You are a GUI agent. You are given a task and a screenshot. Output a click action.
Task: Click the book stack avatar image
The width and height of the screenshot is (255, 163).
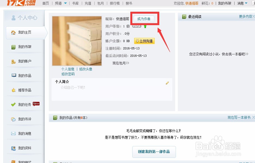pyautogui.click(x=77, y=41)
